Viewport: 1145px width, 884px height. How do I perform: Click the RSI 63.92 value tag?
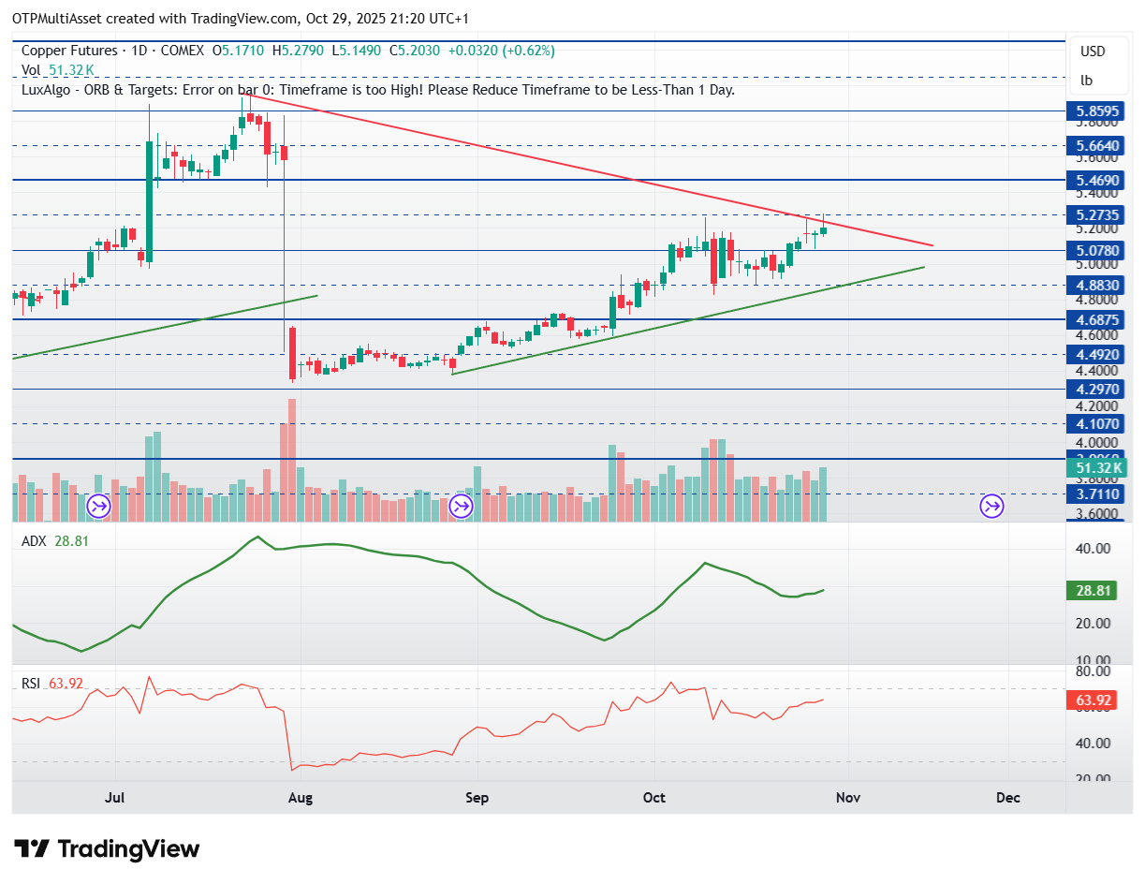tap(1094, 700)
